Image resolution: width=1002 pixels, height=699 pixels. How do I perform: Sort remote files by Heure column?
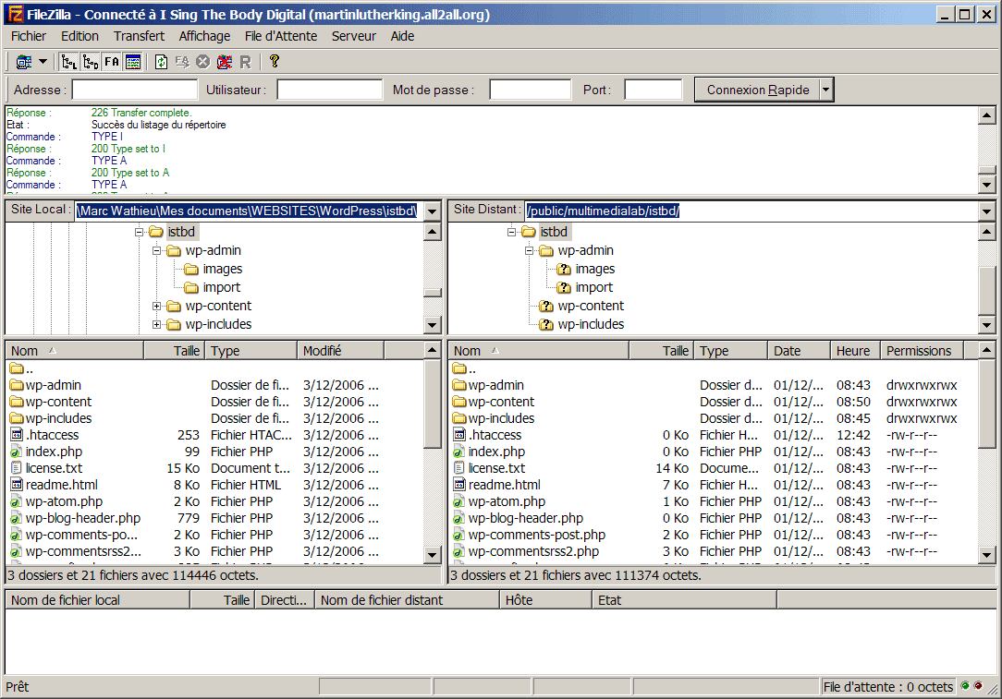click(x=856, y=351)
